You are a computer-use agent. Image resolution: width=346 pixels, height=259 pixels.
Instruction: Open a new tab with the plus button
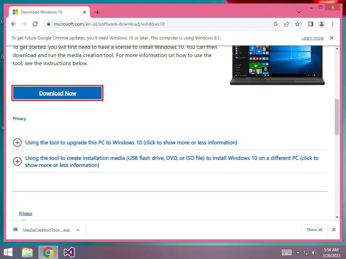pyautogui.click(x=97, y=12)
